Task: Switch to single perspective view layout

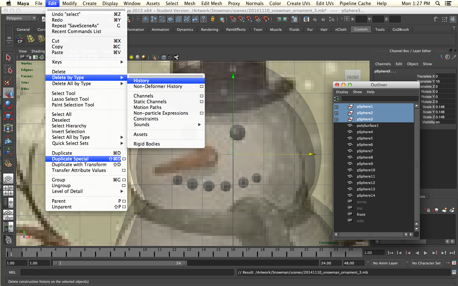Action: [x=8, y=179]
